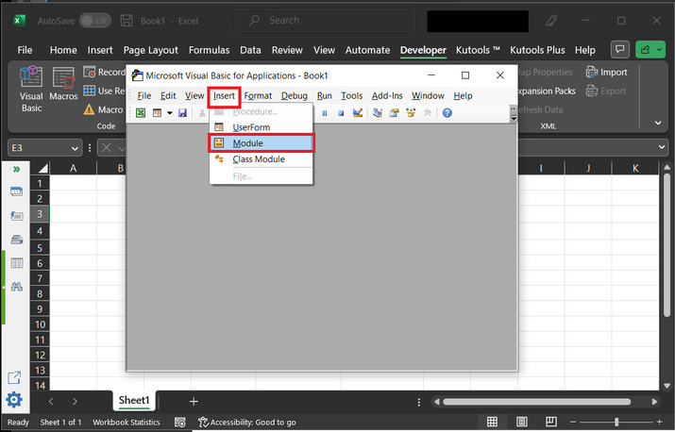Toggle Design Mode icon in VBA toolbar
The width and height of the screenshot is (675, 432).
pos(357,113)
